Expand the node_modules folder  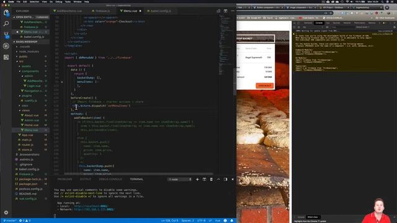pyautogui.click(x=29, y=51)
